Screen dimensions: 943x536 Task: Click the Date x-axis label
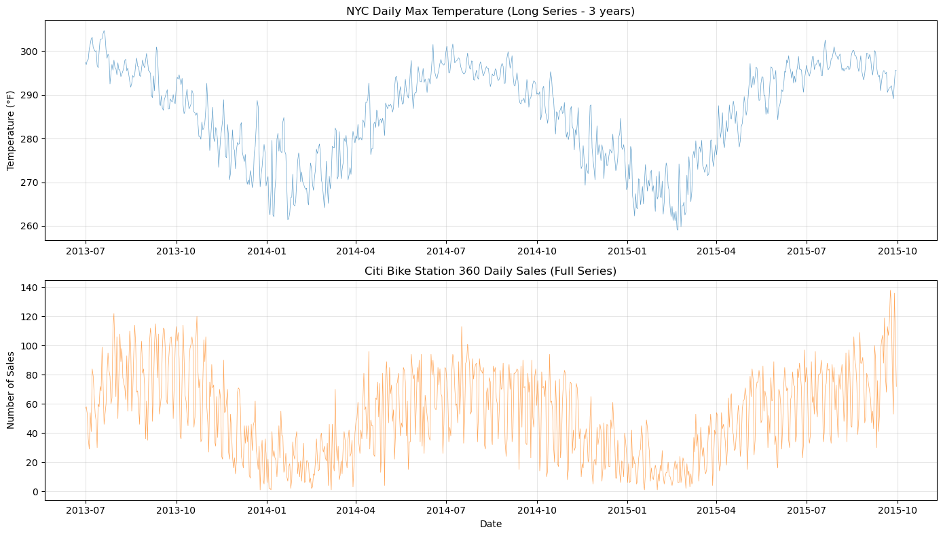point(490,524)
